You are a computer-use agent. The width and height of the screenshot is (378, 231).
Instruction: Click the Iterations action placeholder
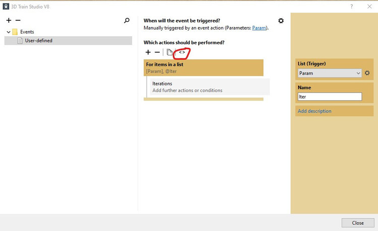pos(210,87)
